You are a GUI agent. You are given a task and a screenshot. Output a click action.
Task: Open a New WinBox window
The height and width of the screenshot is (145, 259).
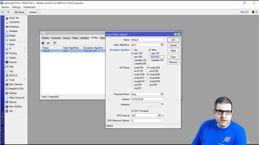point(15,106)
